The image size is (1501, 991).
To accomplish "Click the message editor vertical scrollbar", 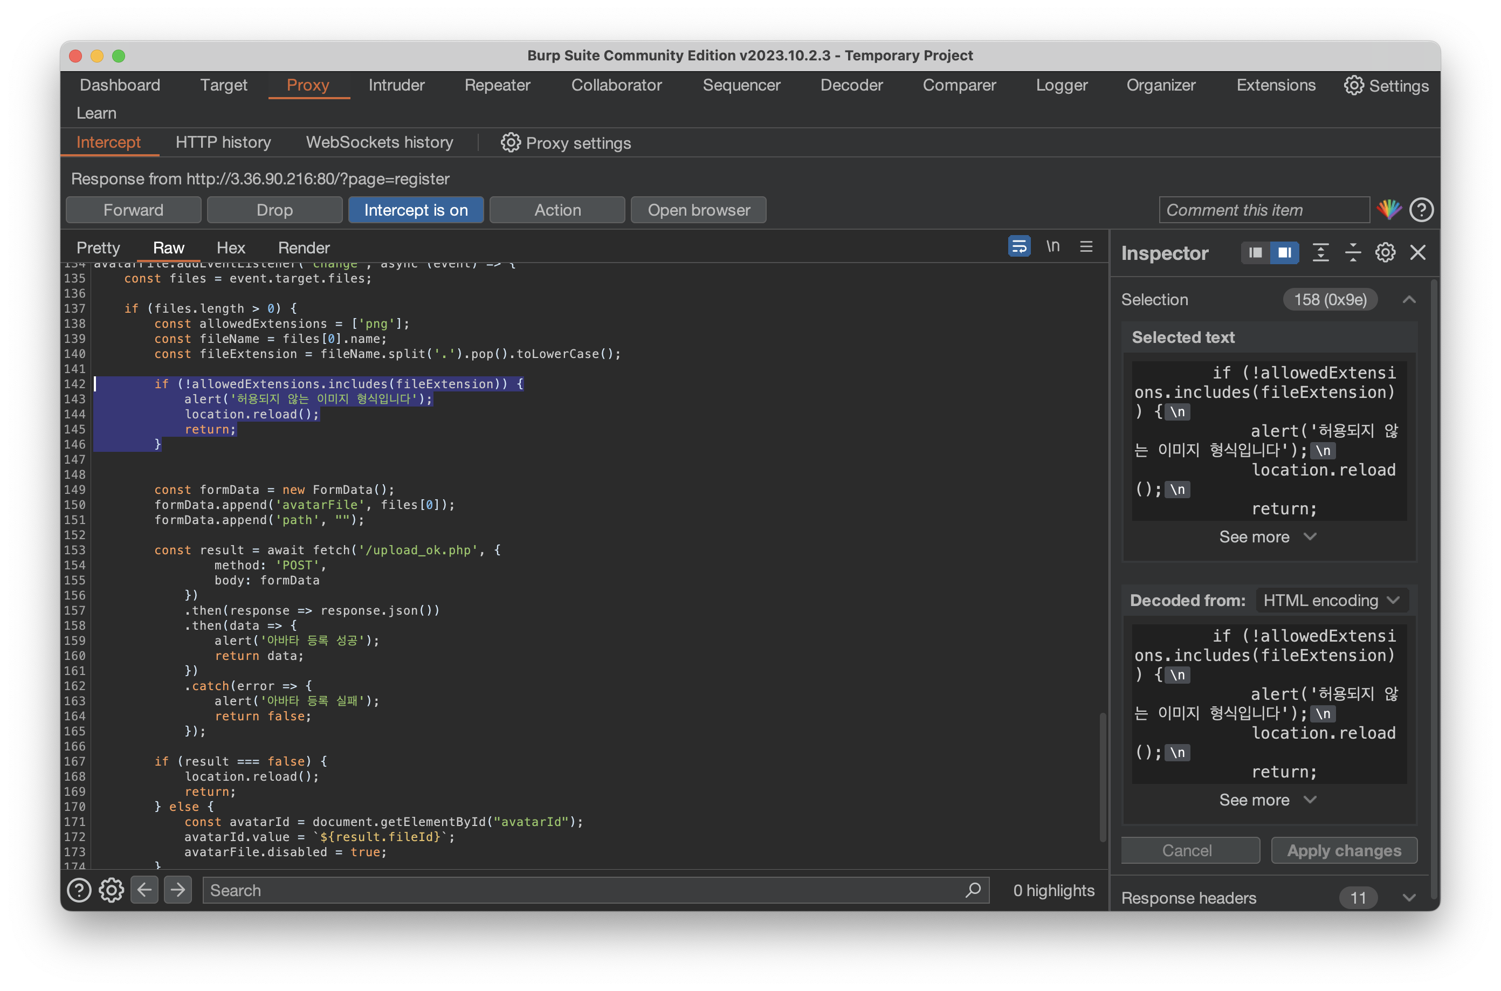I will point(1102,778).
